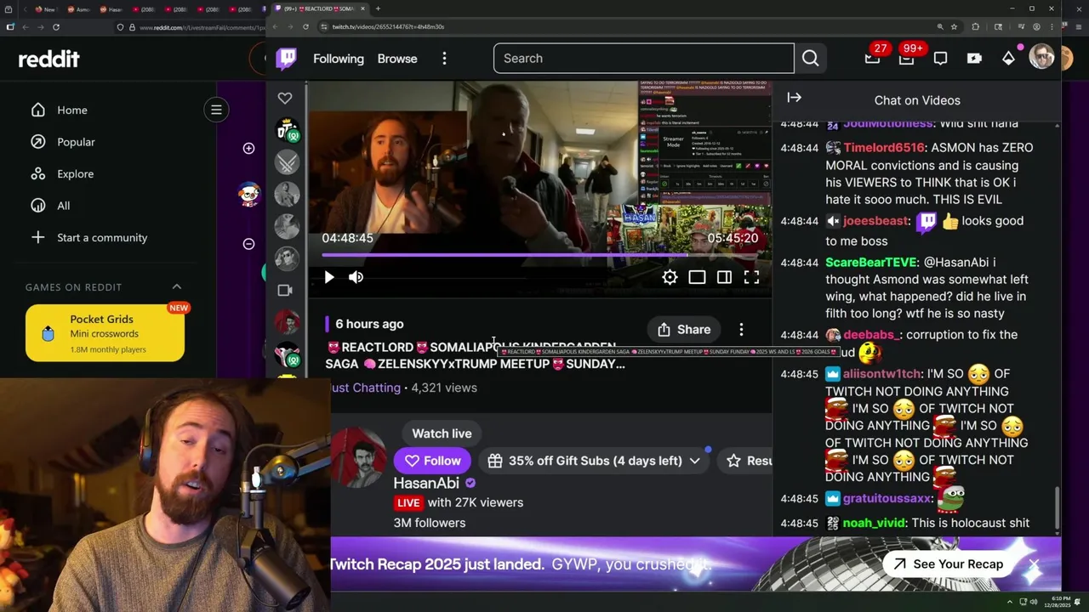Open the Twitch search magnifier button
Screen dimensions: 1089x612
tap(810, 59)
